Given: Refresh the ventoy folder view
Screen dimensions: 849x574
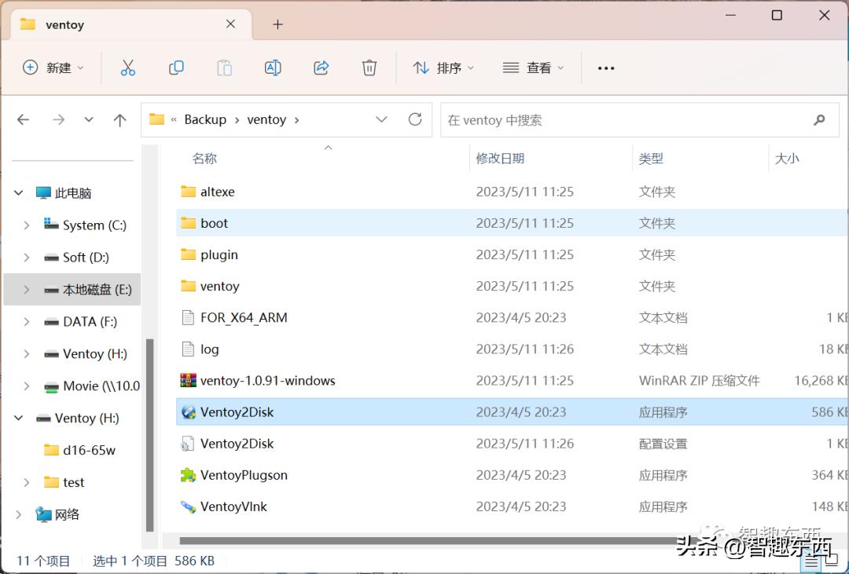Looking at the screenshot, I should point(415,119).
